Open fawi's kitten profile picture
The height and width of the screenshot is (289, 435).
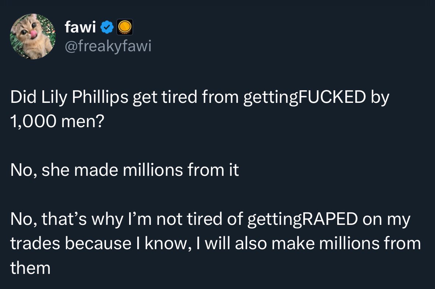tap(33, 36)
